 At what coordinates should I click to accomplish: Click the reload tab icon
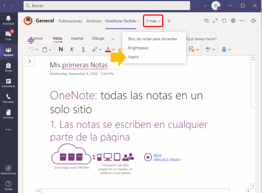coord(224,21)
